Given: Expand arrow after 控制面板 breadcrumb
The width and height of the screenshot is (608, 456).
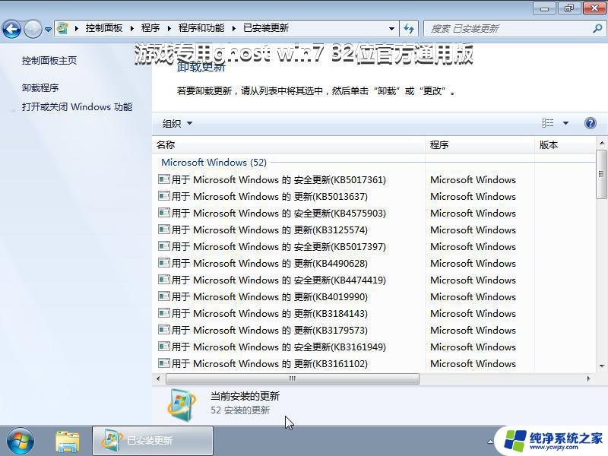Looking at the screenshot, I should [x=132, y=28].
